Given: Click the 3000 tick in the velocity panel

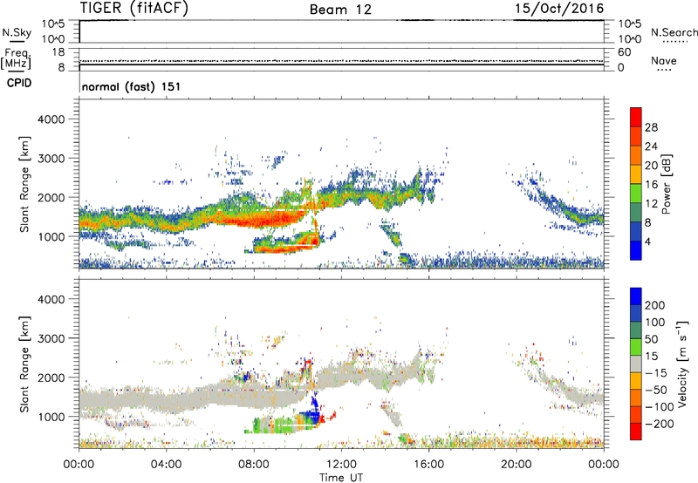Looking at the screenshot, I should [x=51, y=338].
